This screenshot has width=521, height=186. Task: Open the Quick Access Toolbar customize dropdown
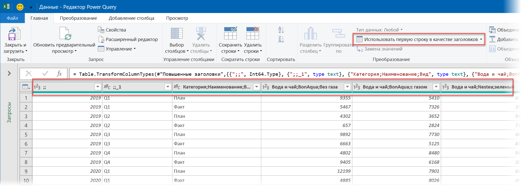click(31, 7)
